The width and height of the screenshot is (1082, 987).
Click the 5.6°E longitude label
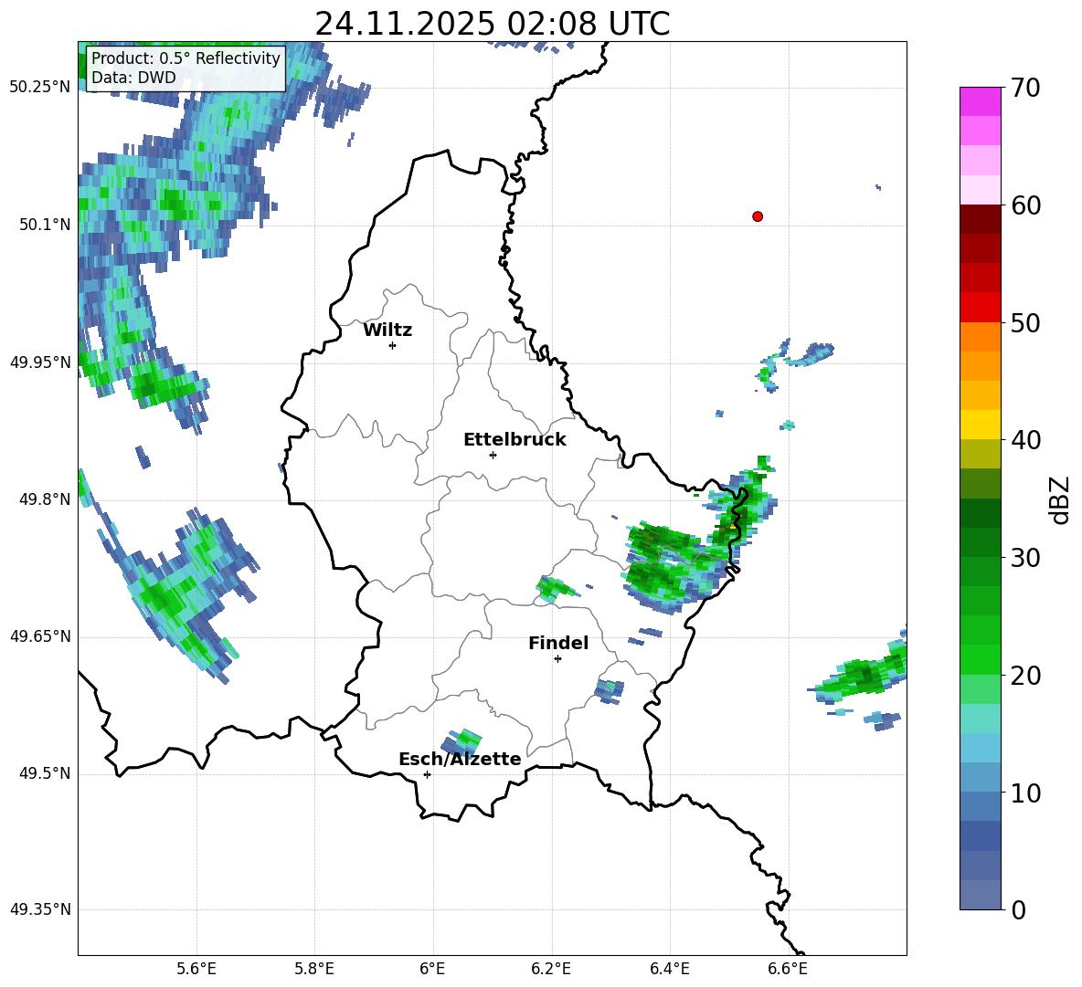tap(196, 969)
